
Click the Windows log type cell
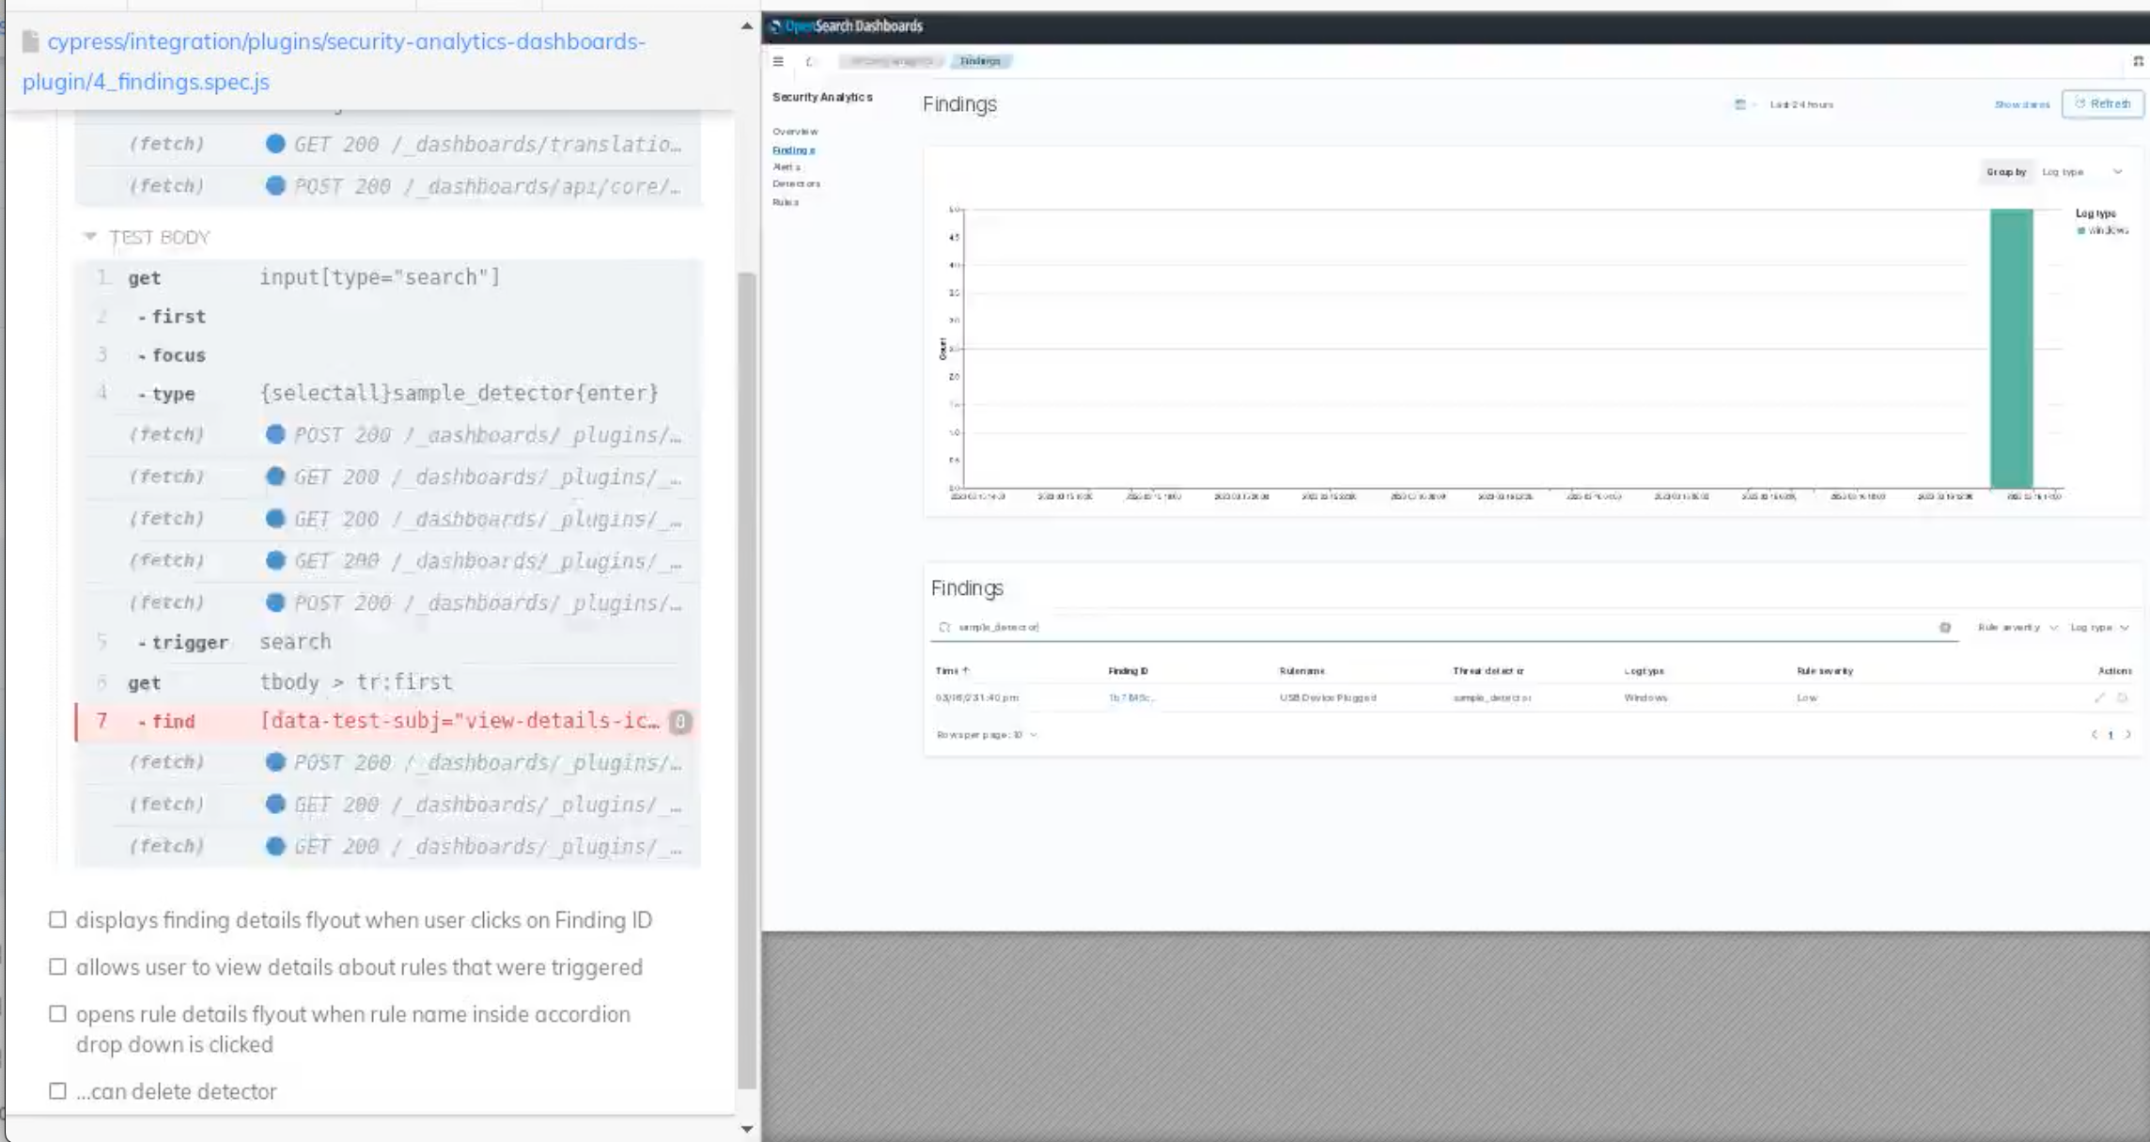(x=1645, y=697)
